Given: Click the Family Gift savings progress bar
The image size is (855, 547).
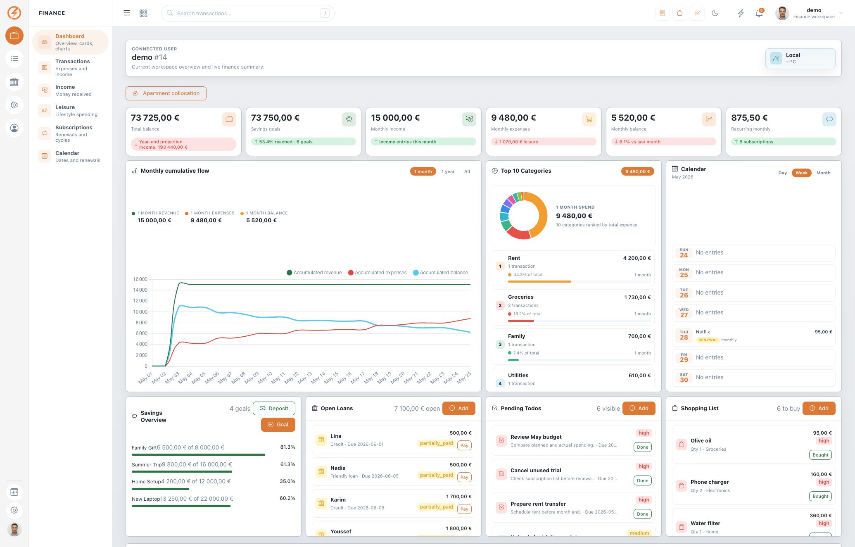Looking at the screenshot, I should [198, 455].
